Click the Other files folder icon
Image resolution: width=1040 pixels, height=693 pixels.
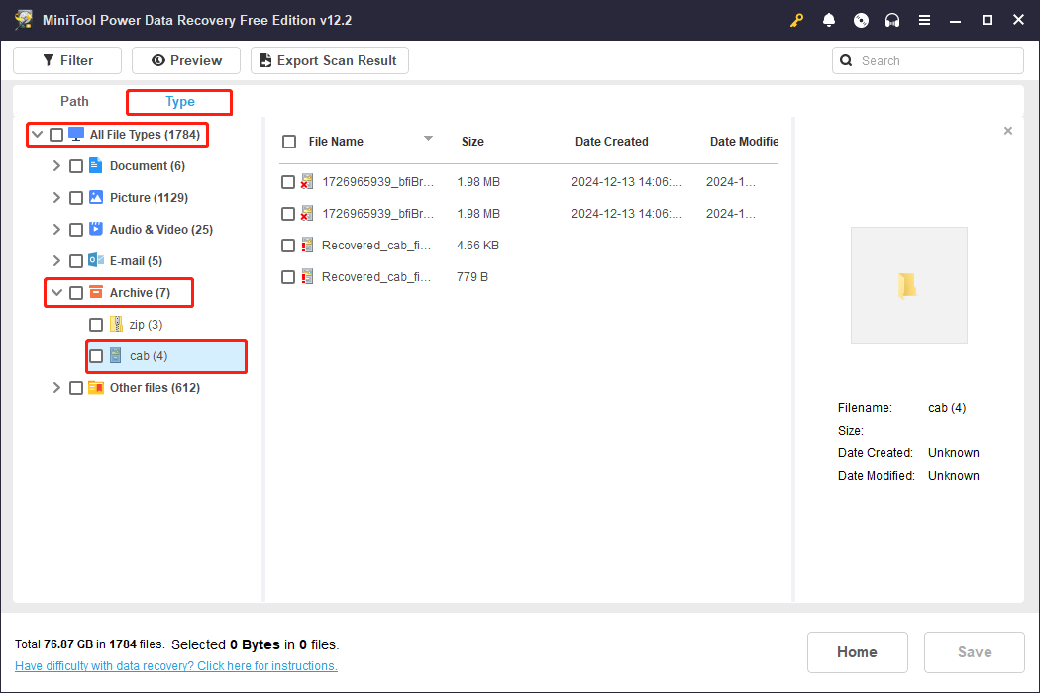pyautogui.click(x=95, y=387)
